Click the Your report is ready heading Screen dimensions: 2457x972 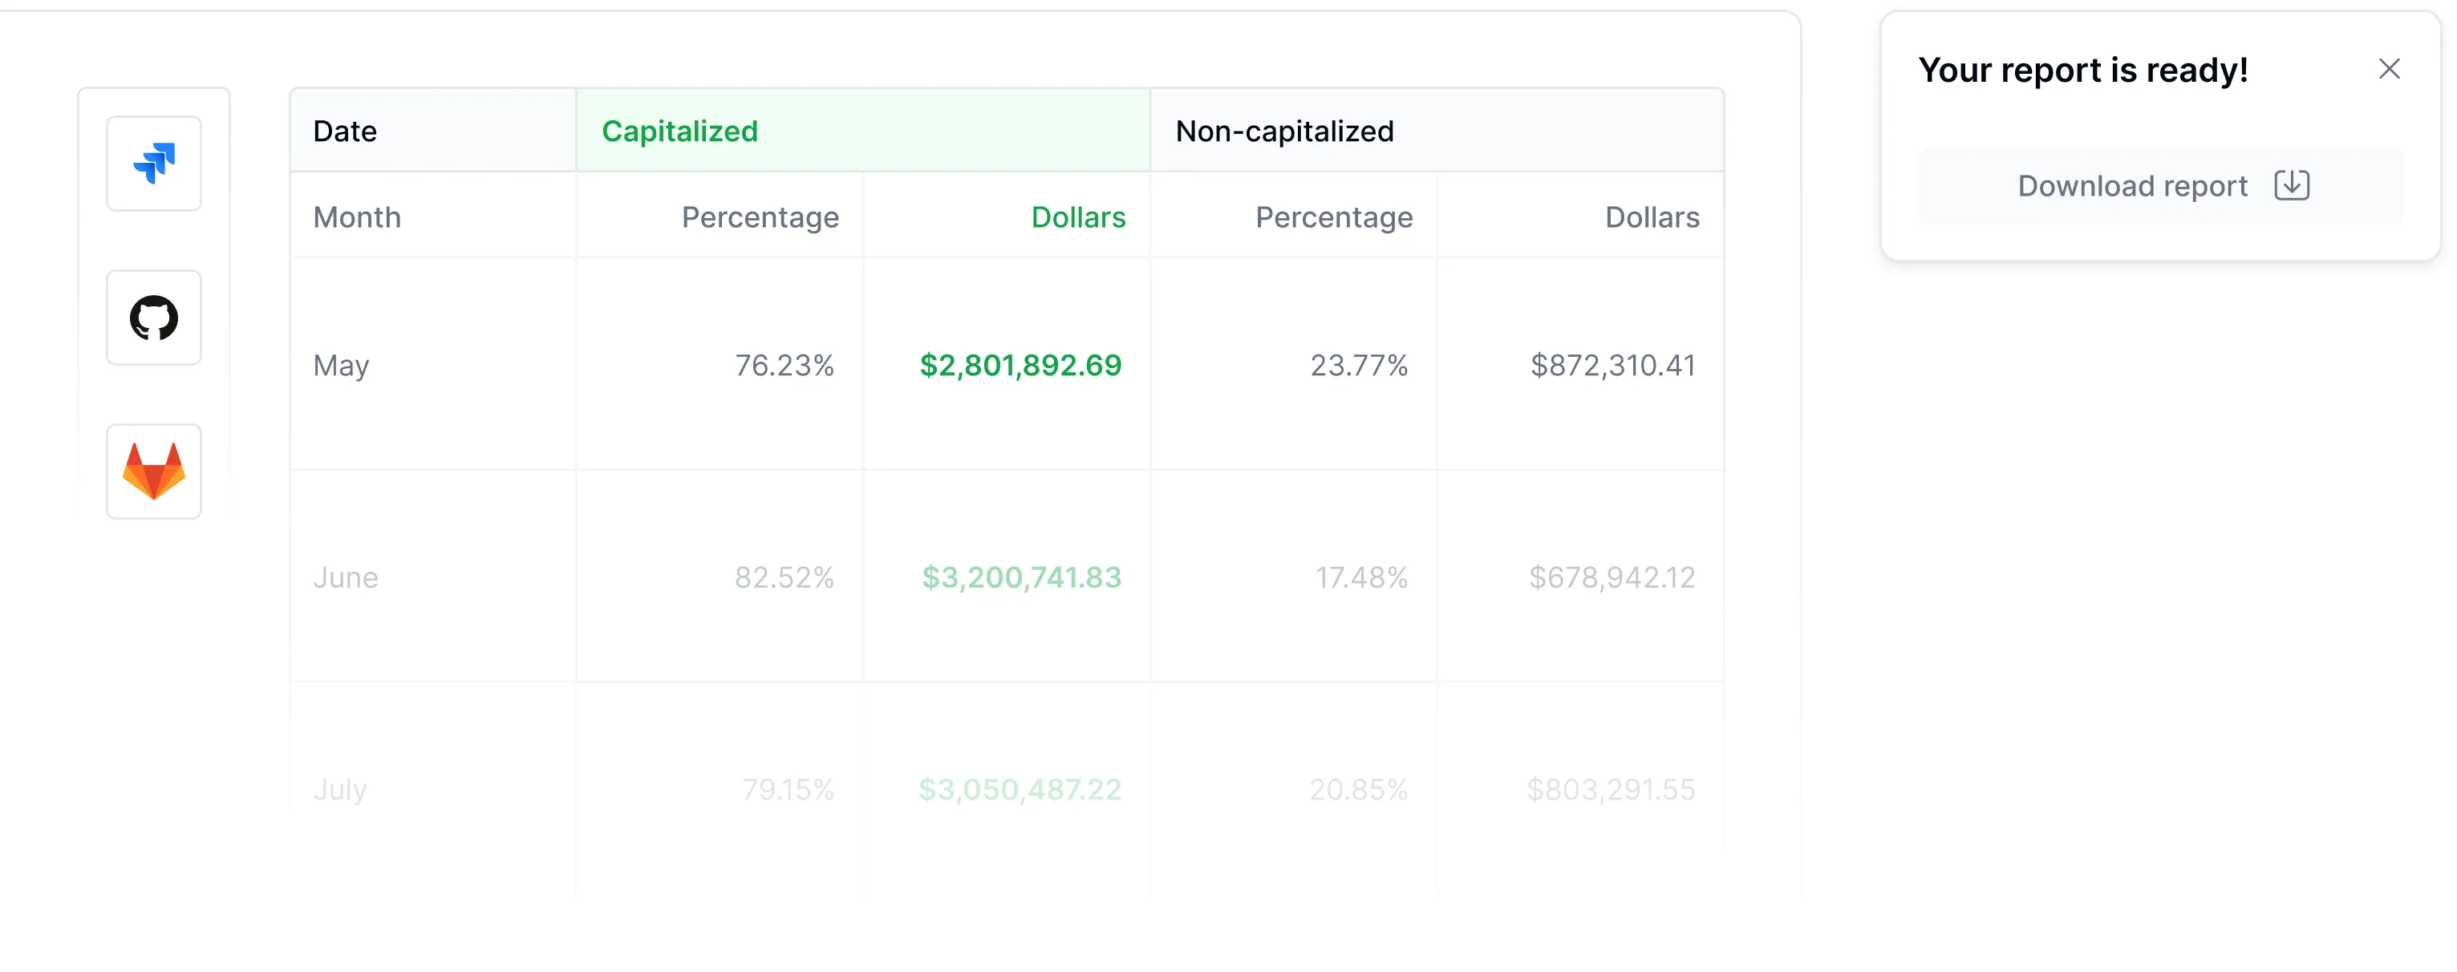click(2082, 70)
